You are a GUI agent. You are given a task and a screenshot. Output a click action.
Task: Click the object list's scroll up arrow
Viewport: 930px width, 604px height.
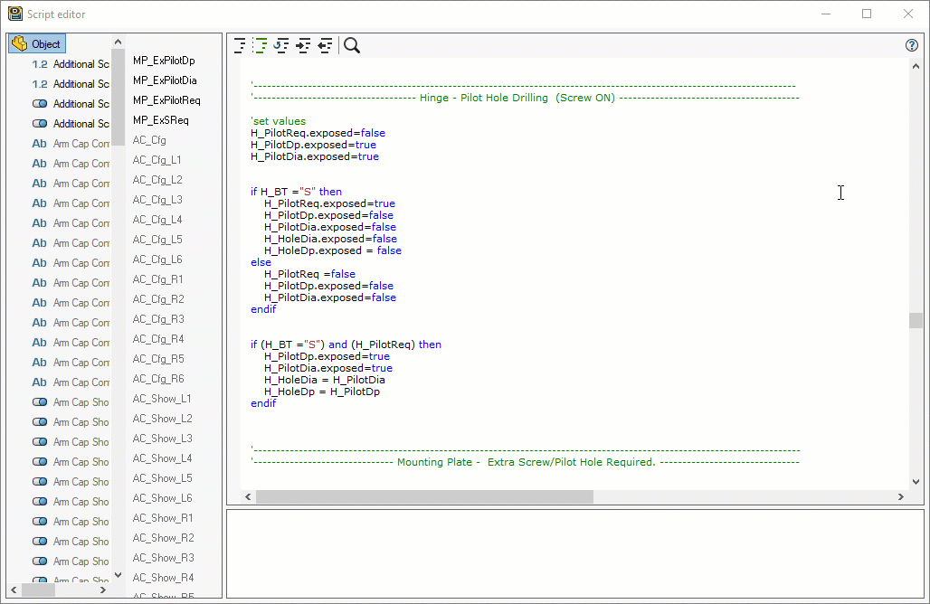118,42
